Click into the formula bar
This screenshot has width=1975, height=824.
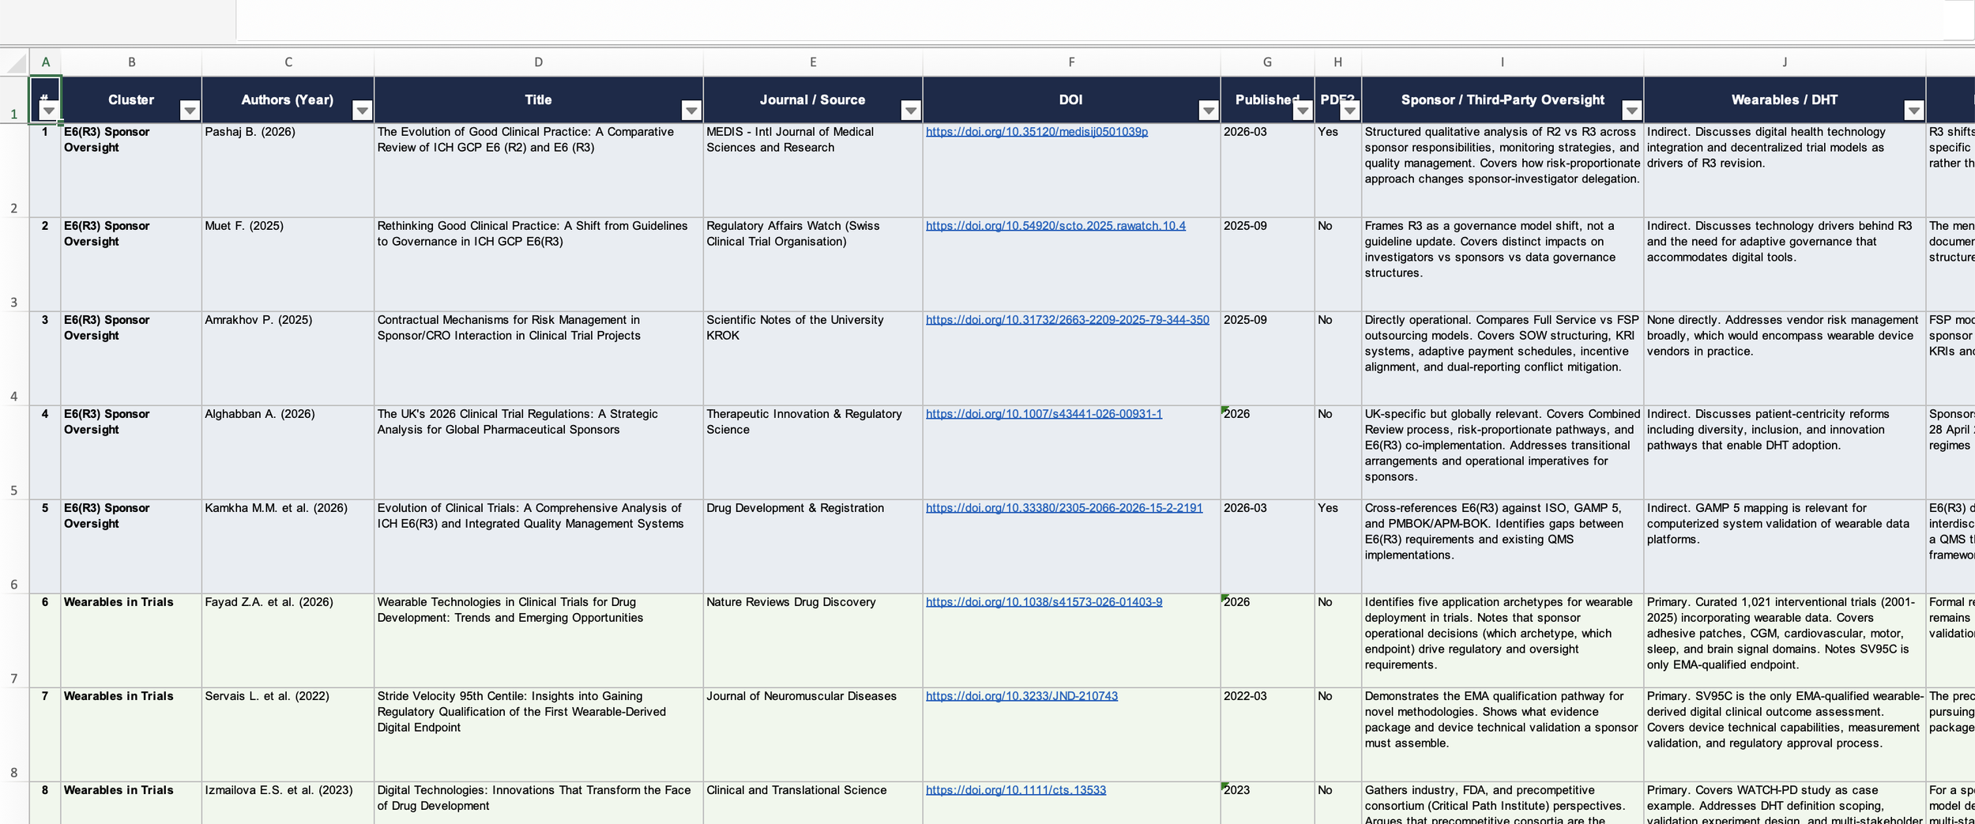[x=1104, y=20]
